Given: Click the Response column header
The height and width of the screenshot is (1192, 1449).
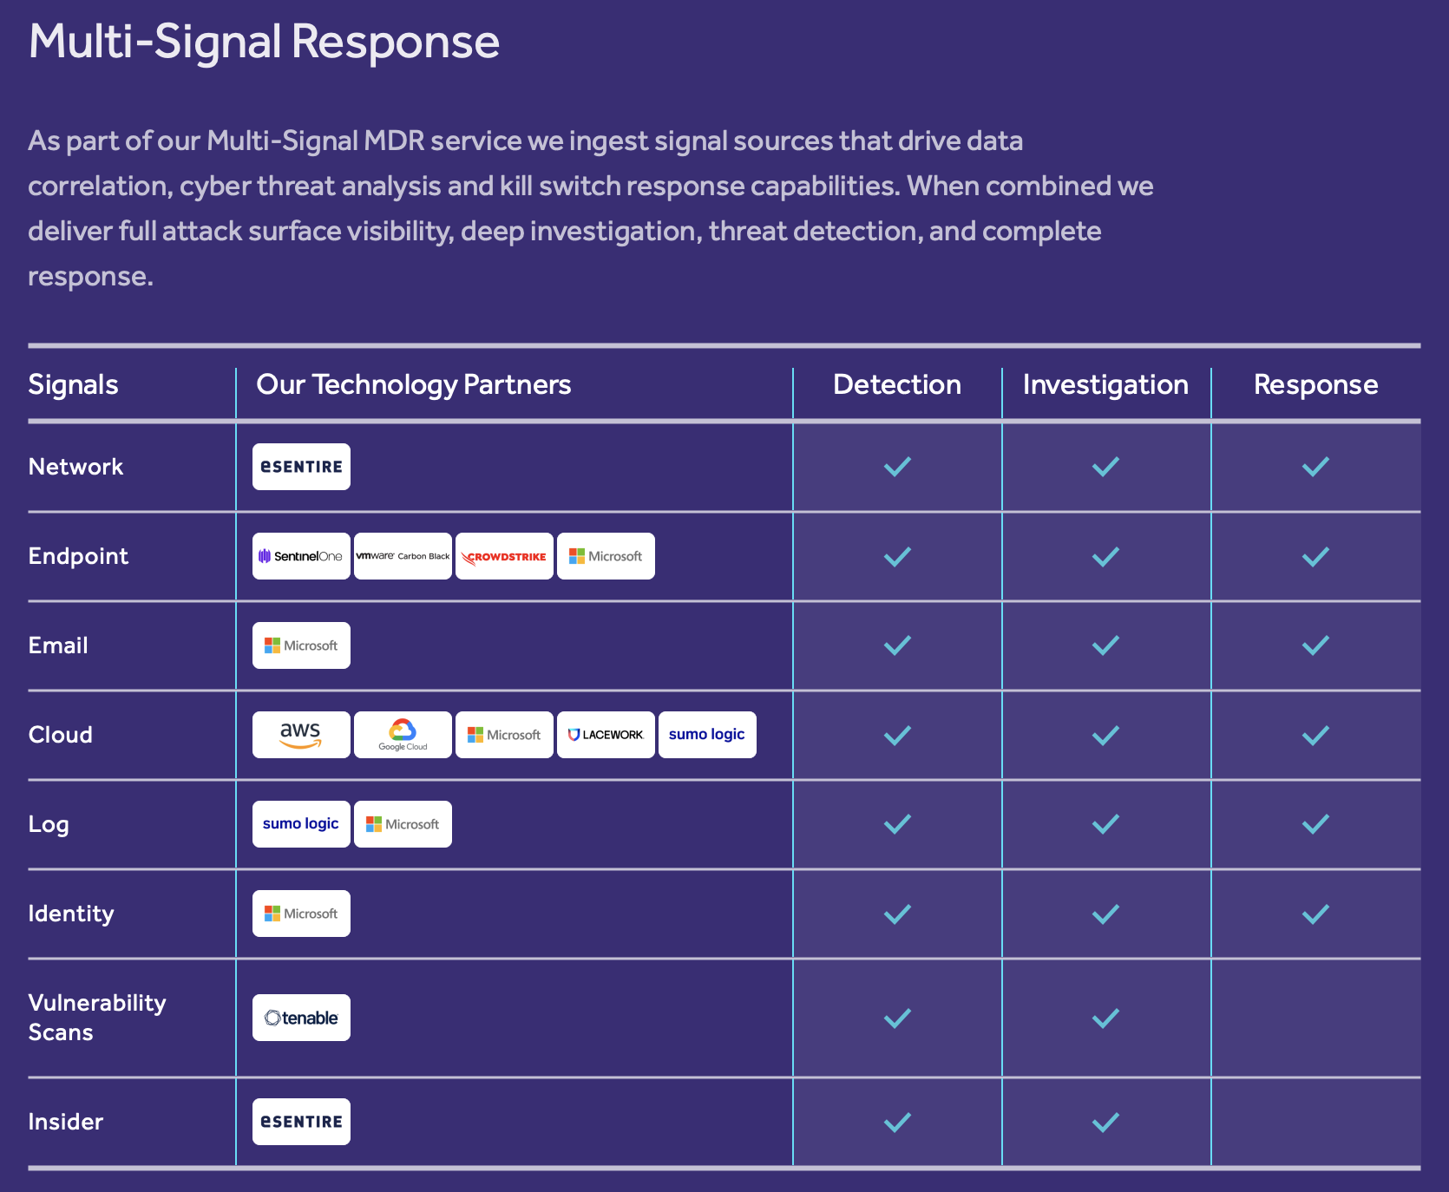Looking at the screenshot, I should (1315, 384).
